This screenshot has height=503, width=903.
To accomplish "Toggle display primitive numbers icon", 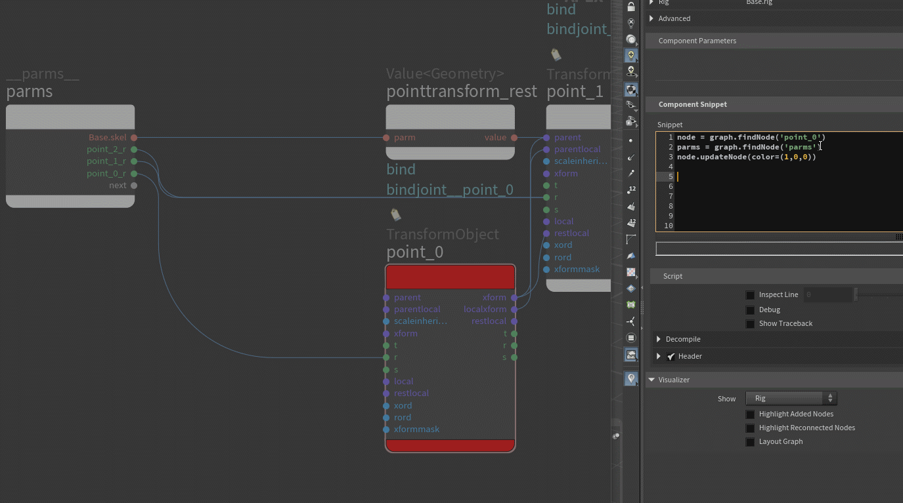I will 631,223.
